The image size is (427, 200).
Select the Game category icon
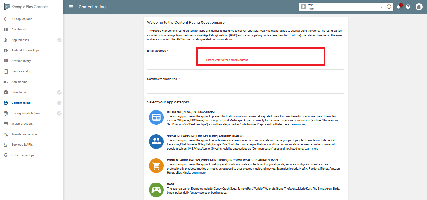tap(156, 190)
